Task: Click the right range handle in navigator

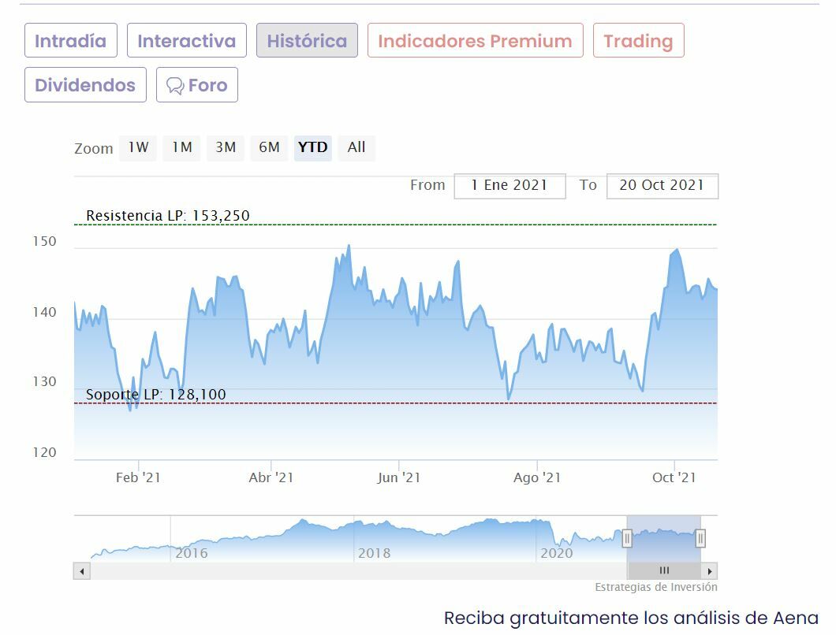Action: coord(700,539)
